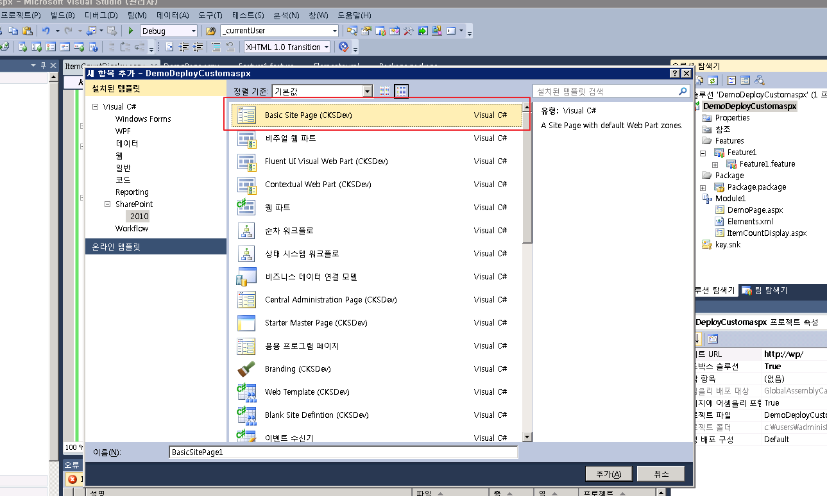The image size is (827, 496).
Task: Click the search magnifier in template search
Action: (x=683, y=92)
